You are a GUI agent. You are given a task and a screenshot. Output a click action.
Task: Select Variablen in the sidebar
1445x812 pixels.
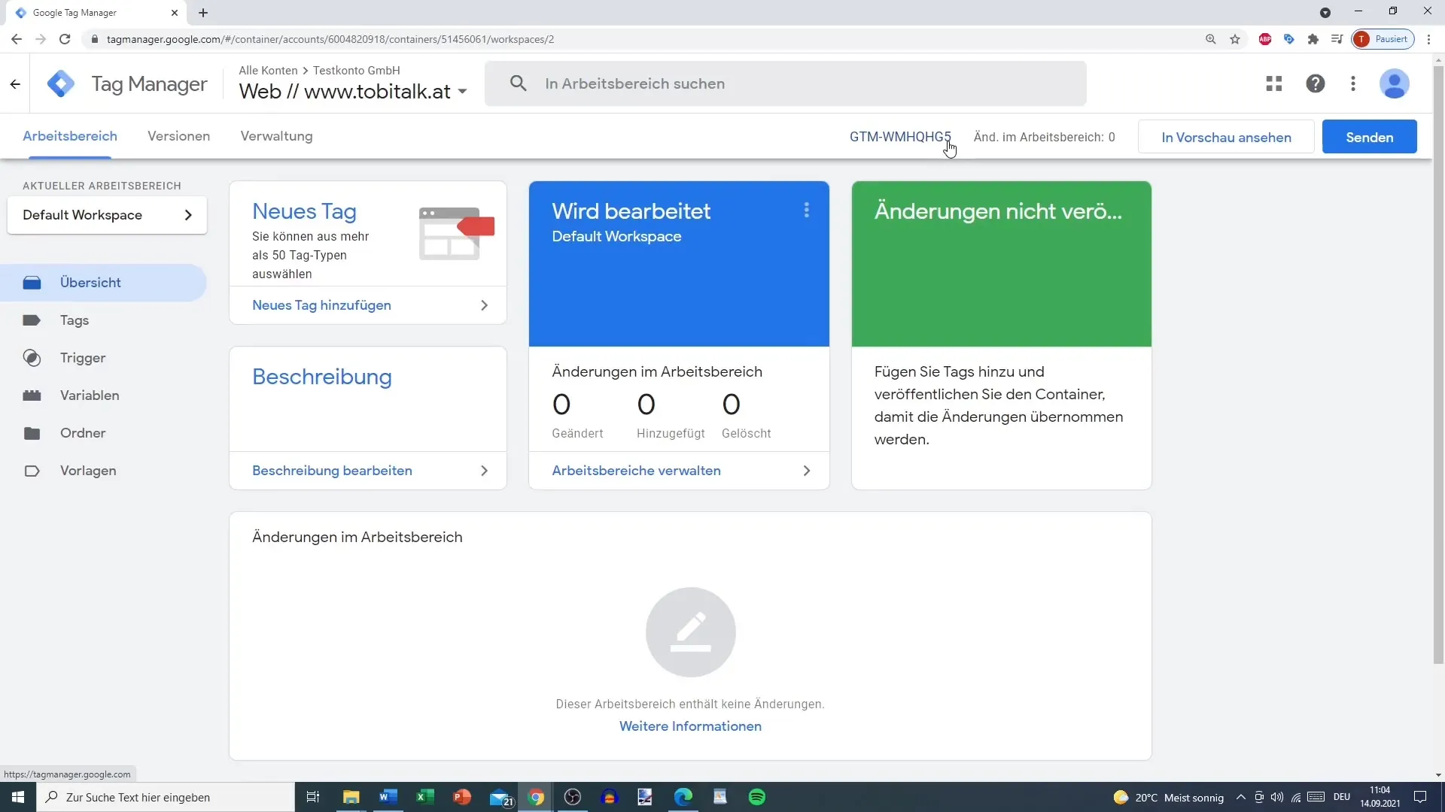[x=103, y=395]
